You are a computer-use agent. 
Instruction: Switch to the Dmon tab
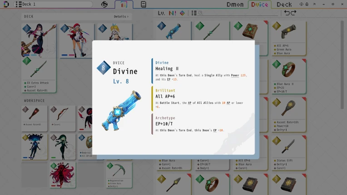[235, 5]
